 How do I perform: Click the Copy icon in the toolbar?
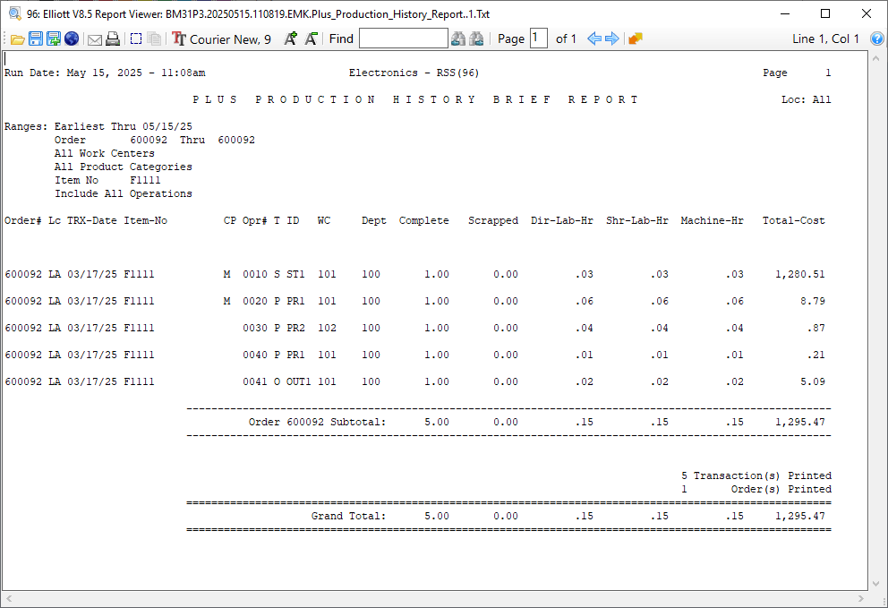(x=153, y=39)
